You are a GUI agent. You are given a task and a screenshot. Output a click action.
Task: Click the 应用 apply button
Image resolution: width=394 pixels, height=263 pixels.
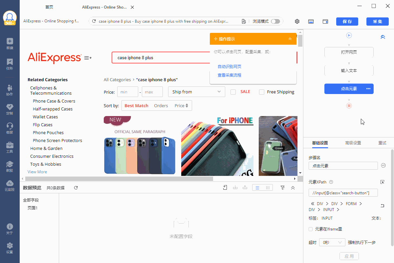point(349,256)
